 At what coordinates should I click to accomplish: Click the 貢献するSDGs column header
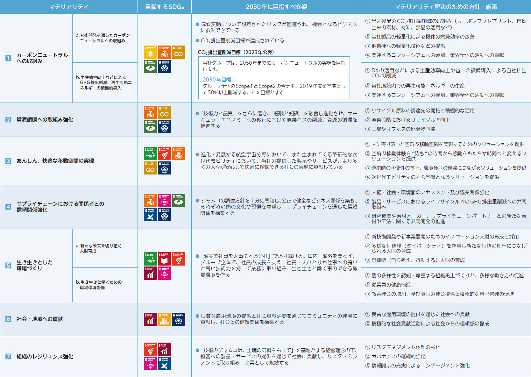tap(165, 7)
